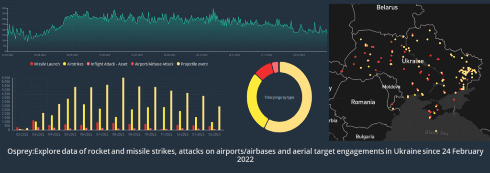Click the lone yellow point in the Black Sea
The width and height of the screenshot is (490, 173).
(x=436, y=131)
